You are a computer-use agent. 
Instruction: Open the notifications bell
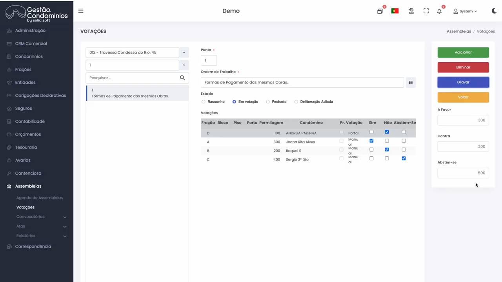point(439,11)
